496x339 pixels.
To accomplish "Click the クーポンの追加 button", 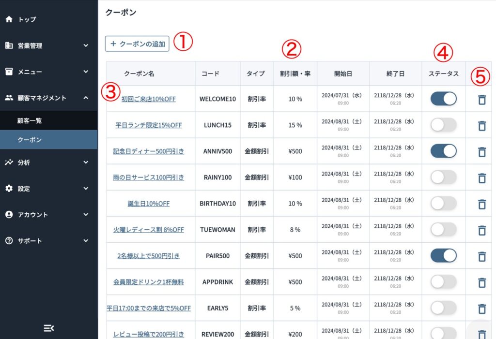I will [x=137, y=44].
